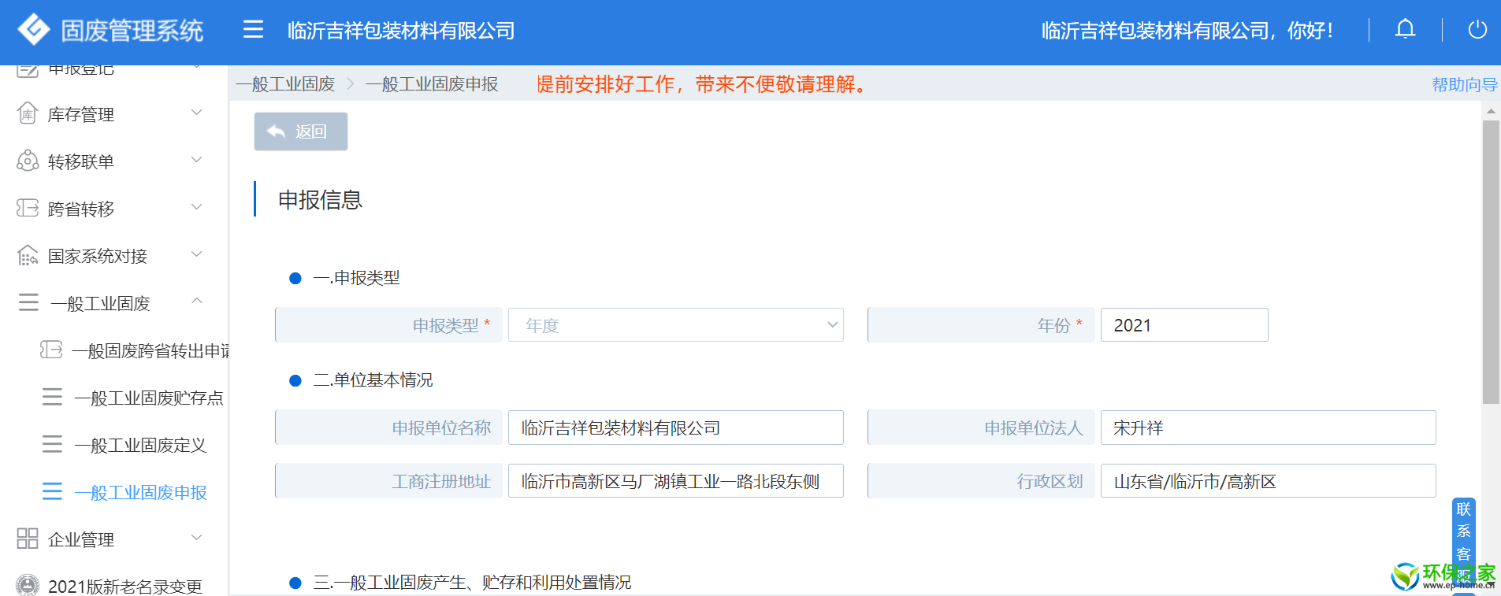Click the 国家系统对接 building icon

tap(28, 256)
